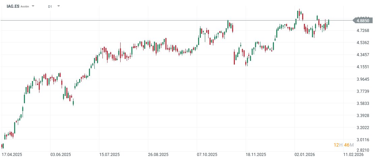Select the 03.06.2025 date on time axis
The height and width of the screenshot is (160, 377).
(60, 155)
